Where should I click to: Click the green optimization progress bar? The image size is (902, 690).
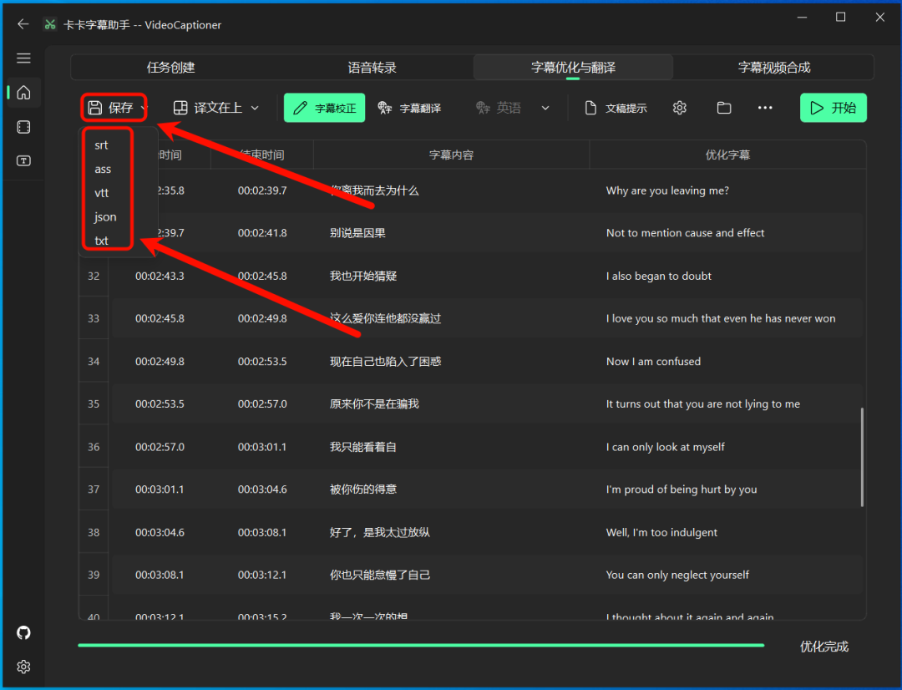tap(421, 646)
